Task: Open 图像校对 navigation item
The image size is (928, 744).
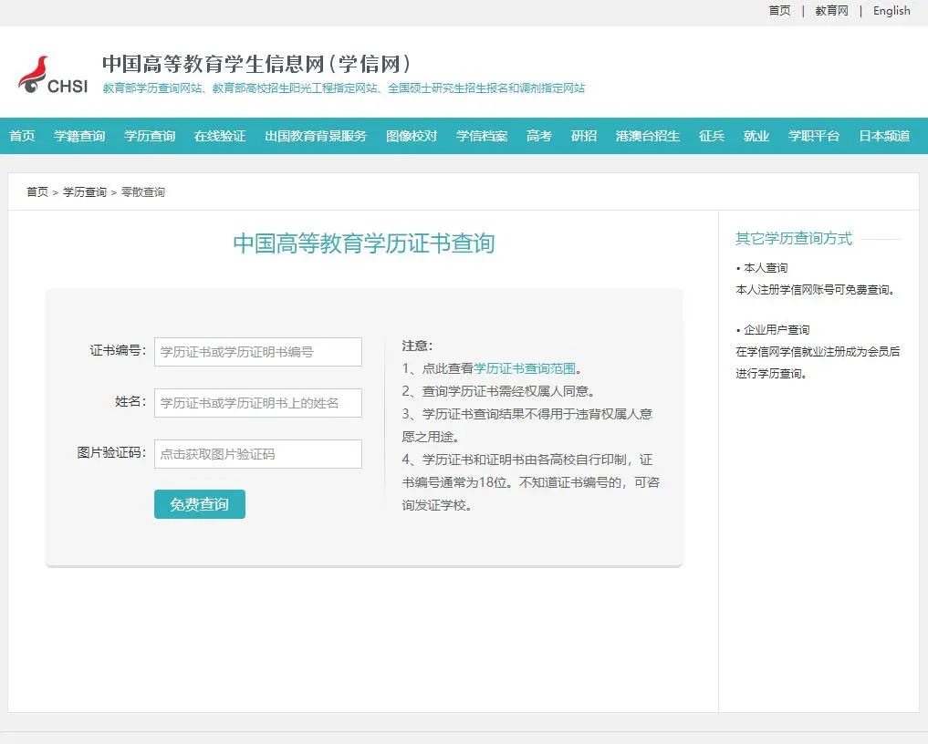Action: pyautogui.click(x=412, y=136)
